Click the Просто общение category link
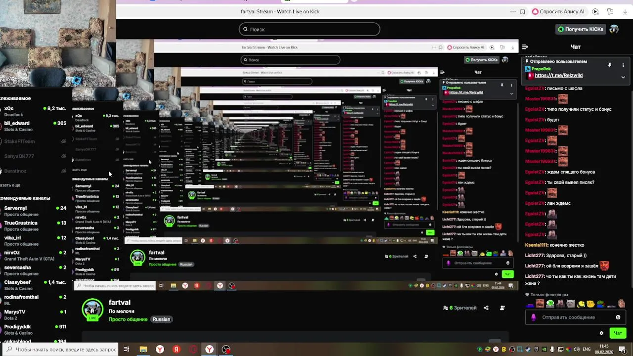 click(x=128, y=319)
